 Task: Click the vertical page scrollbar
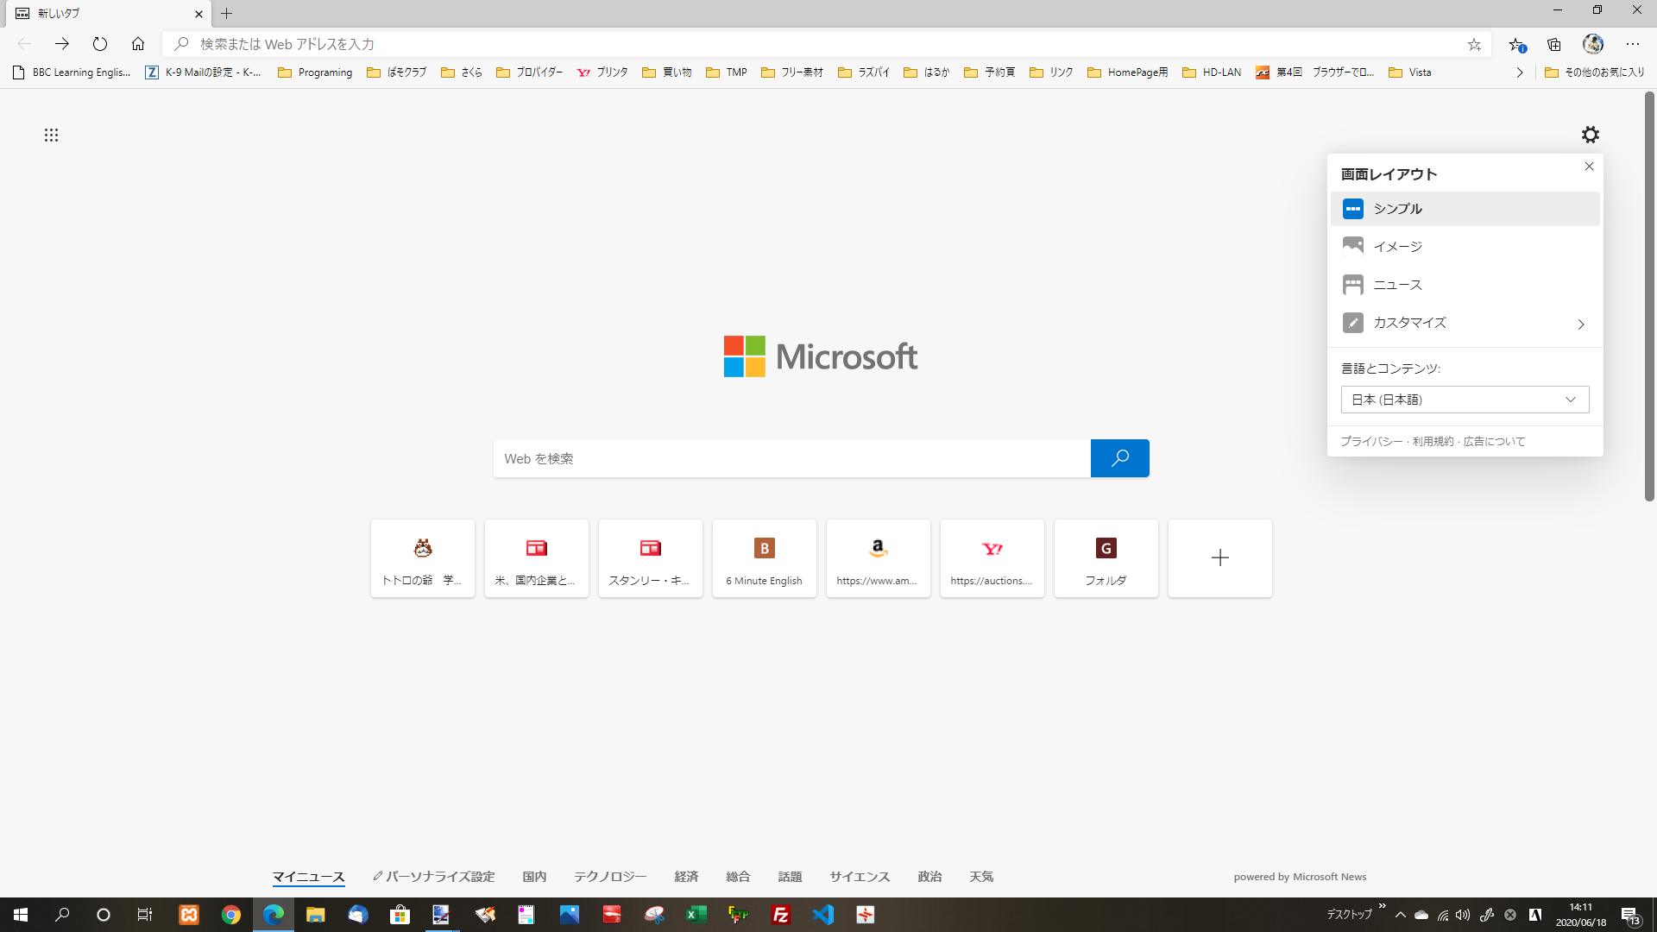(1649, 296)
